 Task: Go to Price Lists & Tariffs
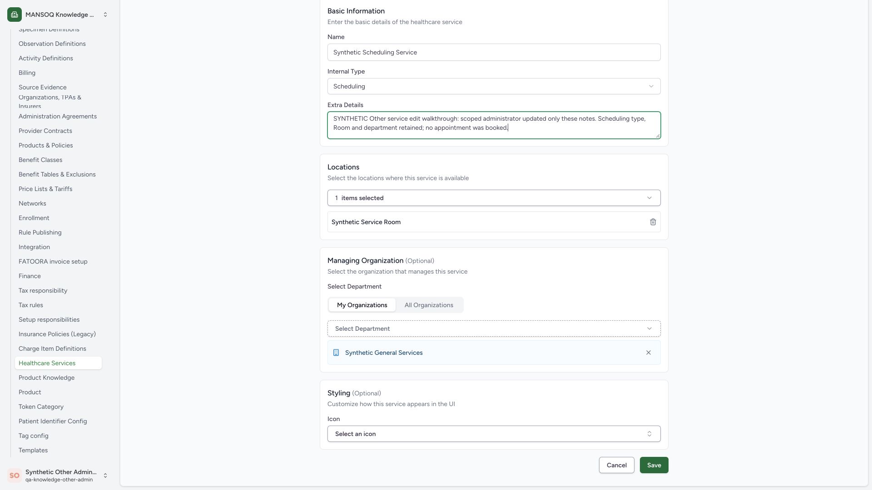[45, 189]
